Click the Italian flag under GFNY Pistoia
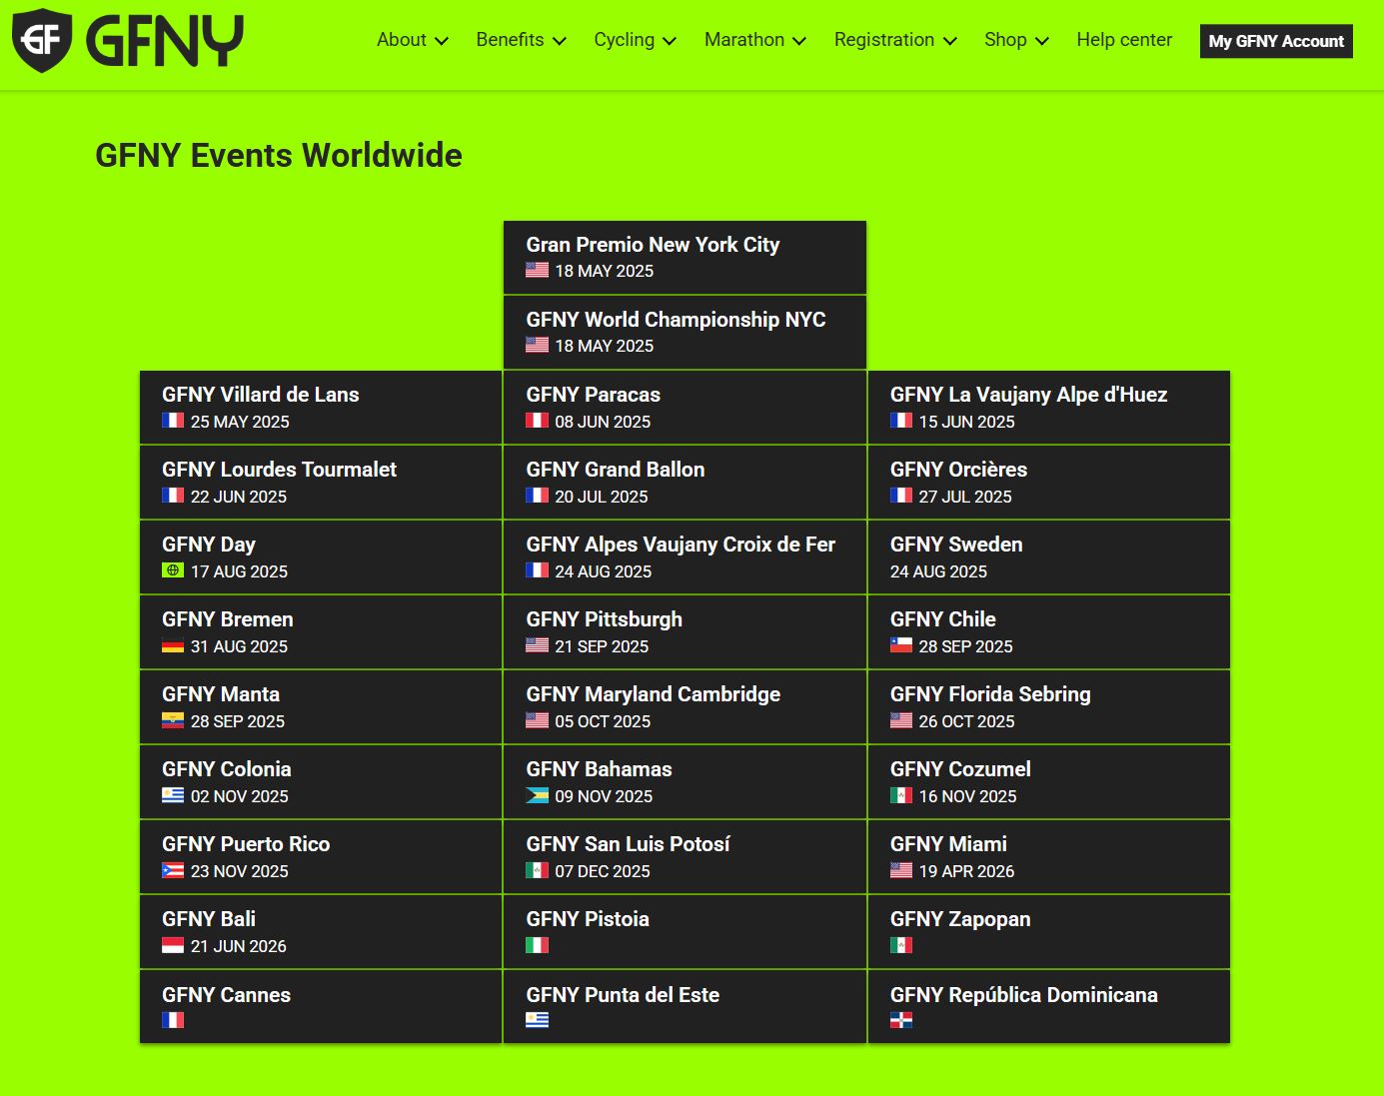The image size is (1384, 1096). (537, 945)
